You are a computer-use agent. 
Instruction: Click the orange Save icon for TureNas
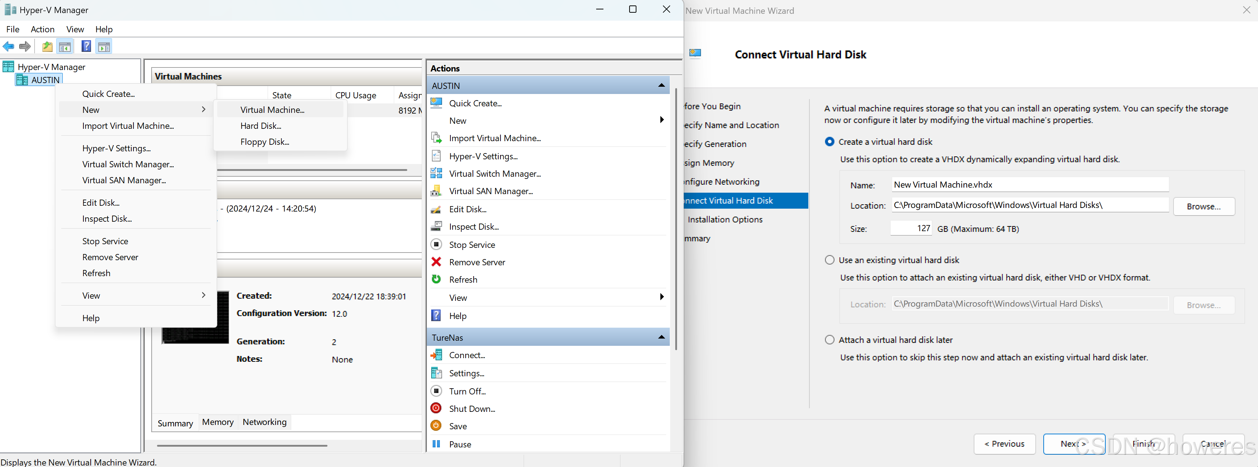[x=436, y=426]
